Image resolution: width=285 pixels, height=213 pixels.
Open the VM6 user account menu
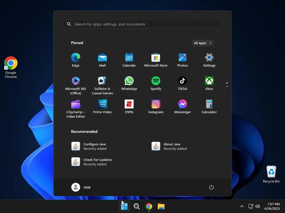[x=81, y=187]
